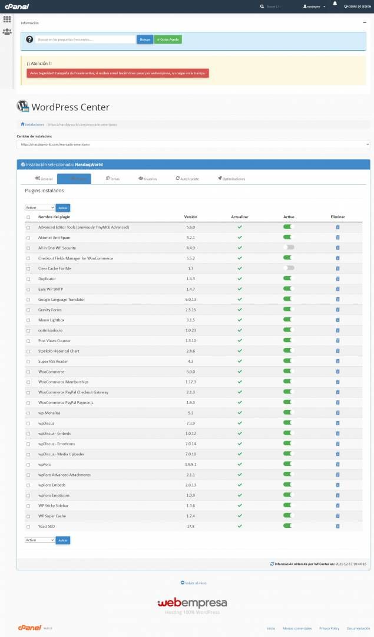Click the help question mark icon
Screen dimensions: 374x637
(29, 40)
